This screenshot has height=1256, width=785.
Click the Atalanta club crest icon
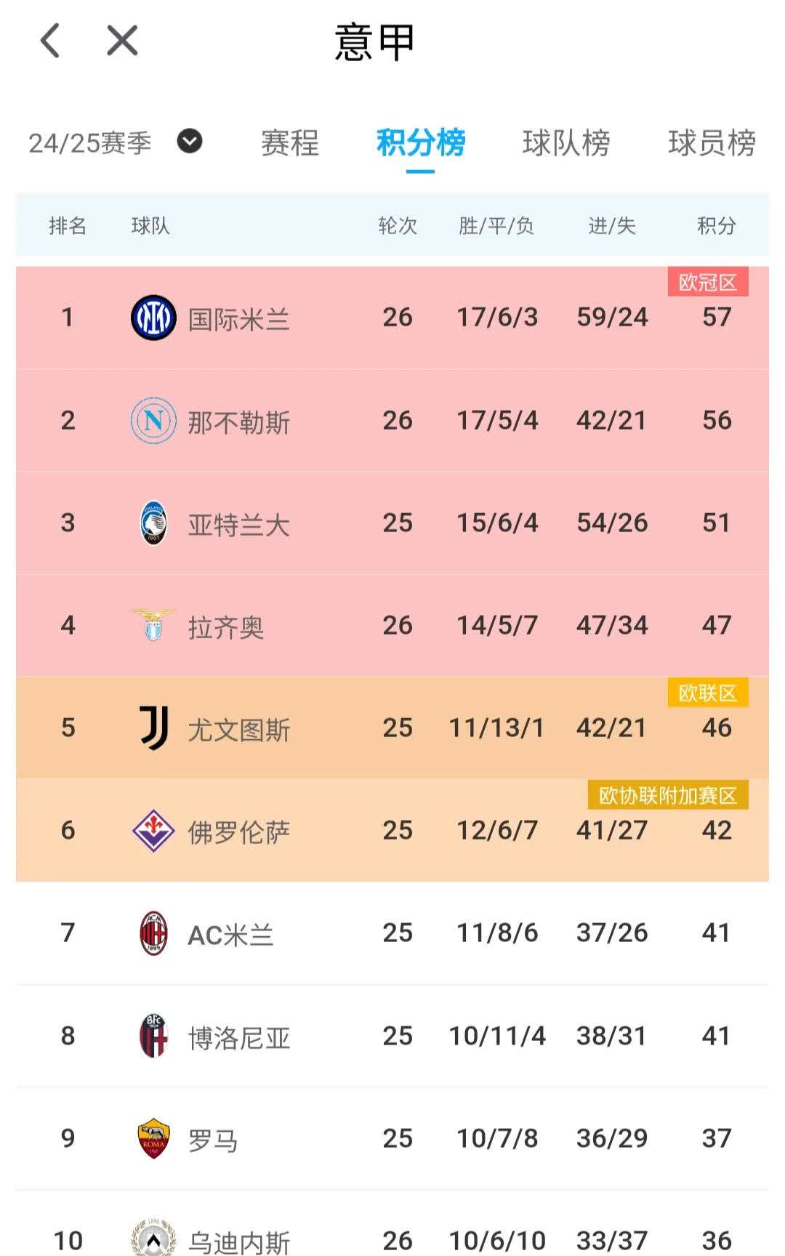153,523
